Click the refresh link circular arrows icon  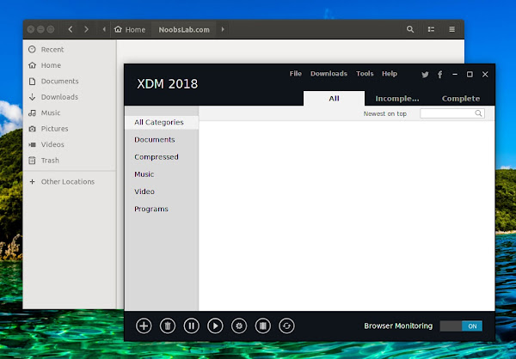(286, 326)
